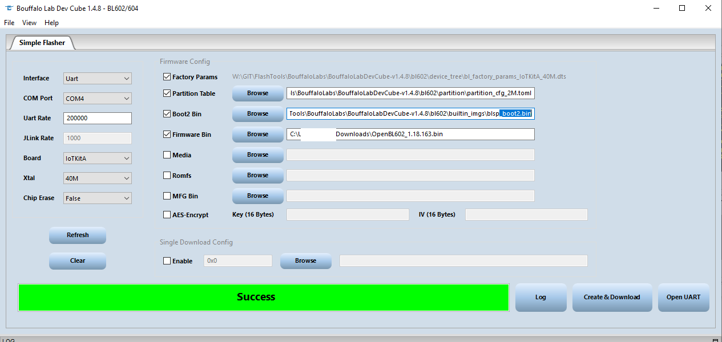Viewport: 722px width, 342px height.
Task: Click the empty Media path field
Action: click(x=410, y=155)
